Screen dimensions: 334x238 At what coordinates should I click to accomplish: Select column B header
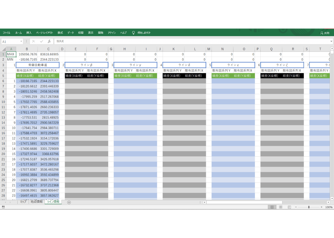(27, 49)
